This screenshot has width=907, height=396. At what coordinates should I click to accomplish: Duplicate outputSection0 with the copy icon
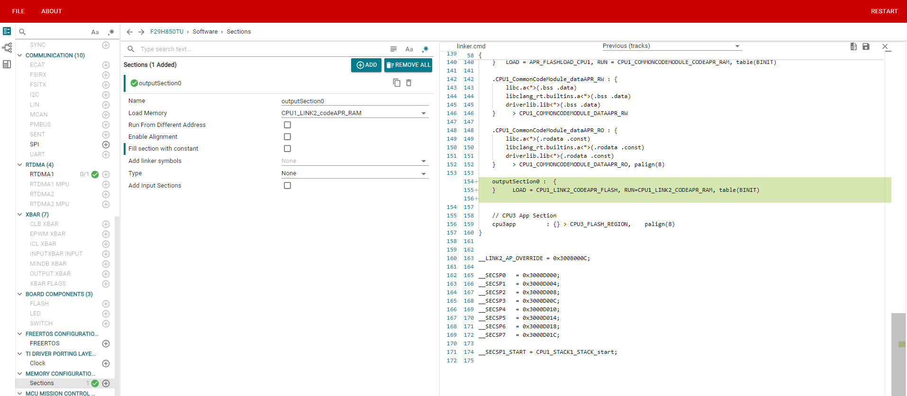397,83
